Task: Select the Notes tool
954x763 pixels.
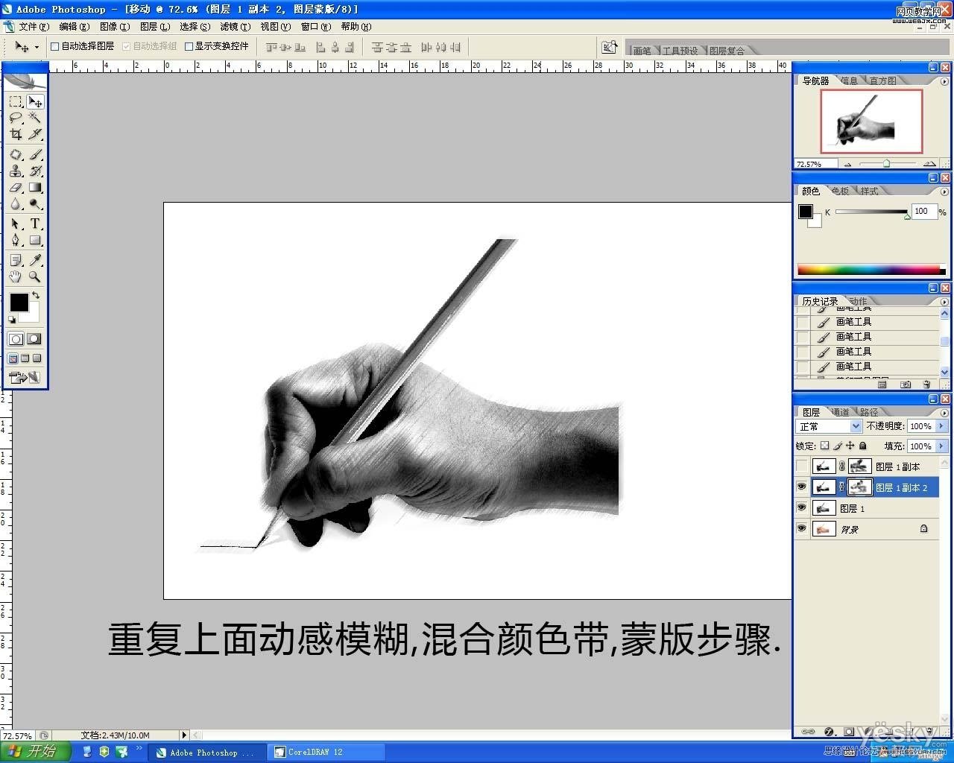Action: pos(16,260)
